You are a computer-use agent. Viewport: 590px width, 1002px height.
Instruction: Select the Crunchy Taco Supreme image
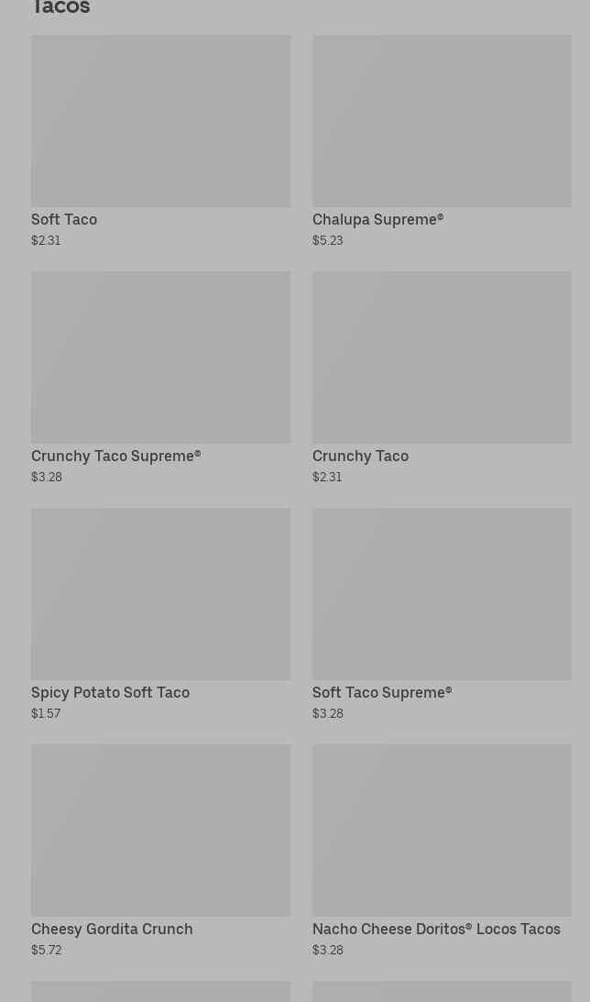click(160, 357)
